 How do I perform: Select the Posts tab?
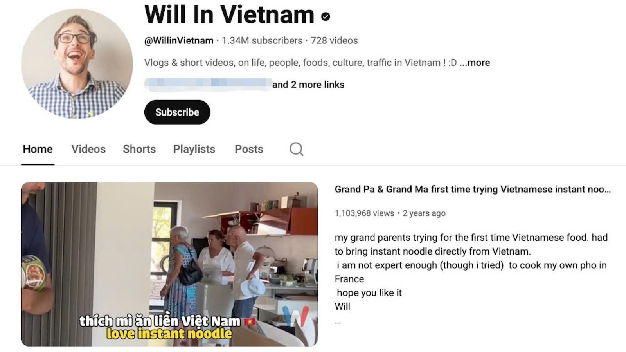click(249, 149)
